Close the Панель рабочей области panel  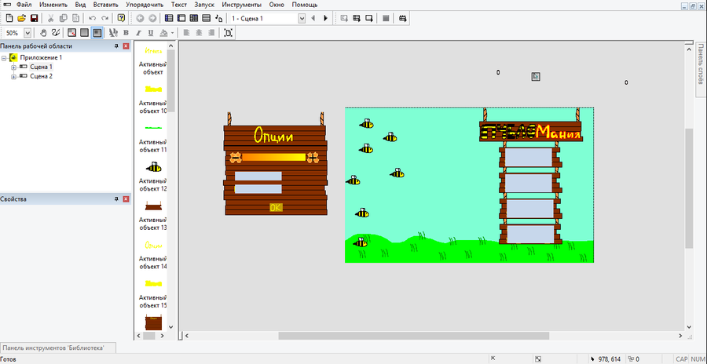[126, 46]
